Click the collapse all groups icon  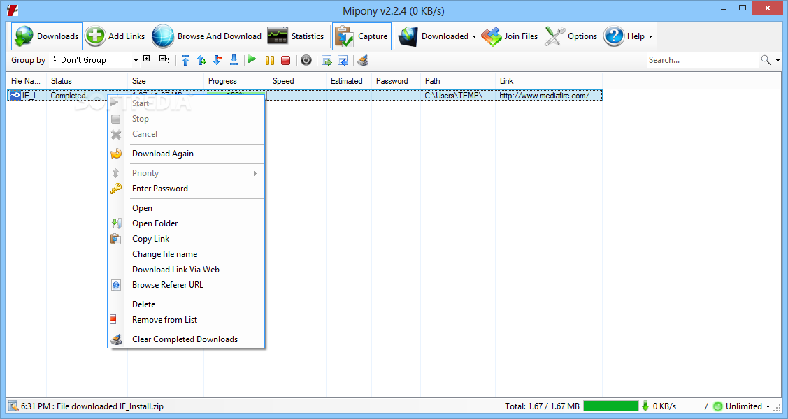pyautogui.click(x=164, y=59)
